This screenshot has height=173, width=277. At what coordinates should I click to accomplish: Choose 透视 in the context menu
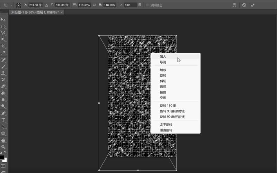(176, 87)
